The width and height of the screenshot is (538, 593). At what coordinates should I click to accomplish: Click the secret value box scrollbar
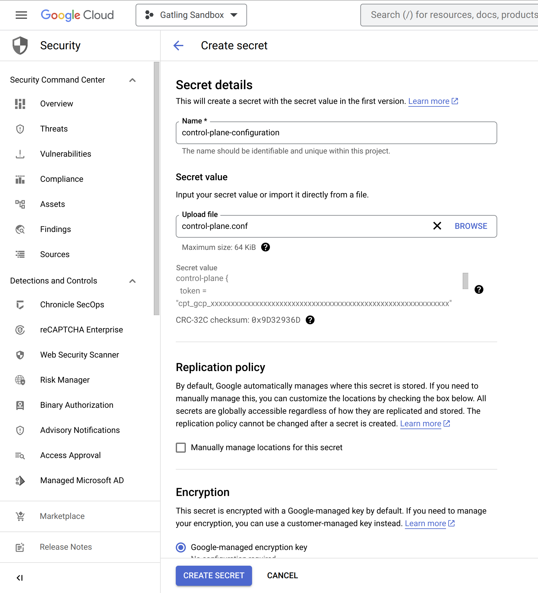pos(465,281)
